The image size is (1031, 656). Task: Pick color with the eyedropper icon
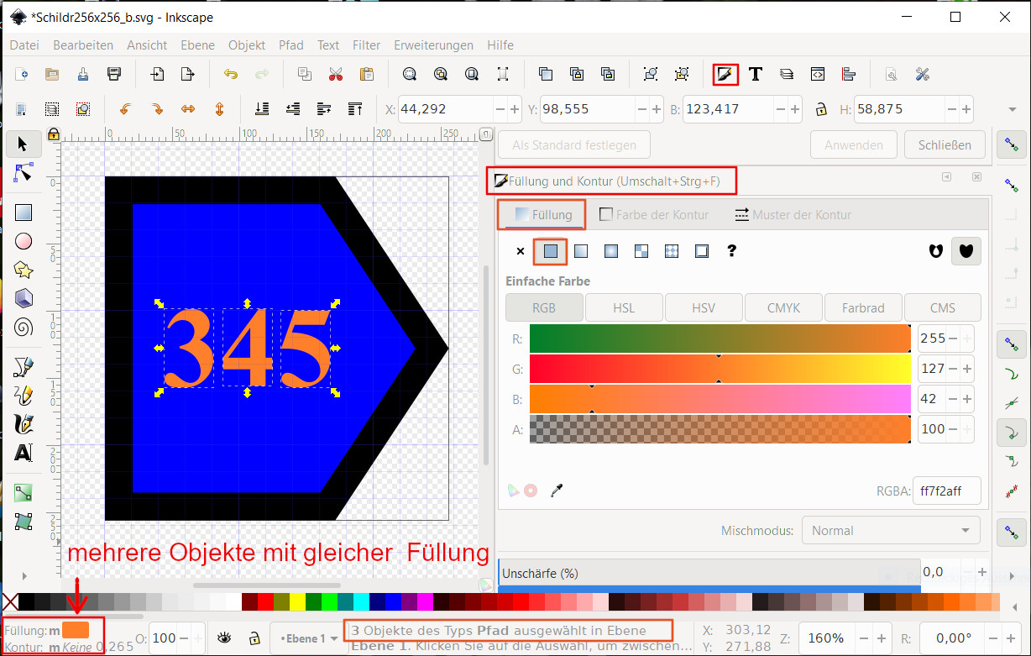(x=556, y=491)
